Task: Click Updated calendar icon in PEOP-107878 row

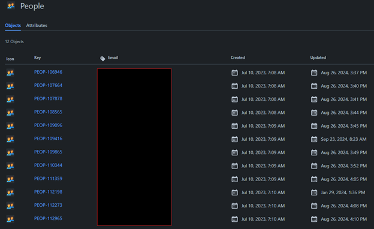Action: pos(314,100)
